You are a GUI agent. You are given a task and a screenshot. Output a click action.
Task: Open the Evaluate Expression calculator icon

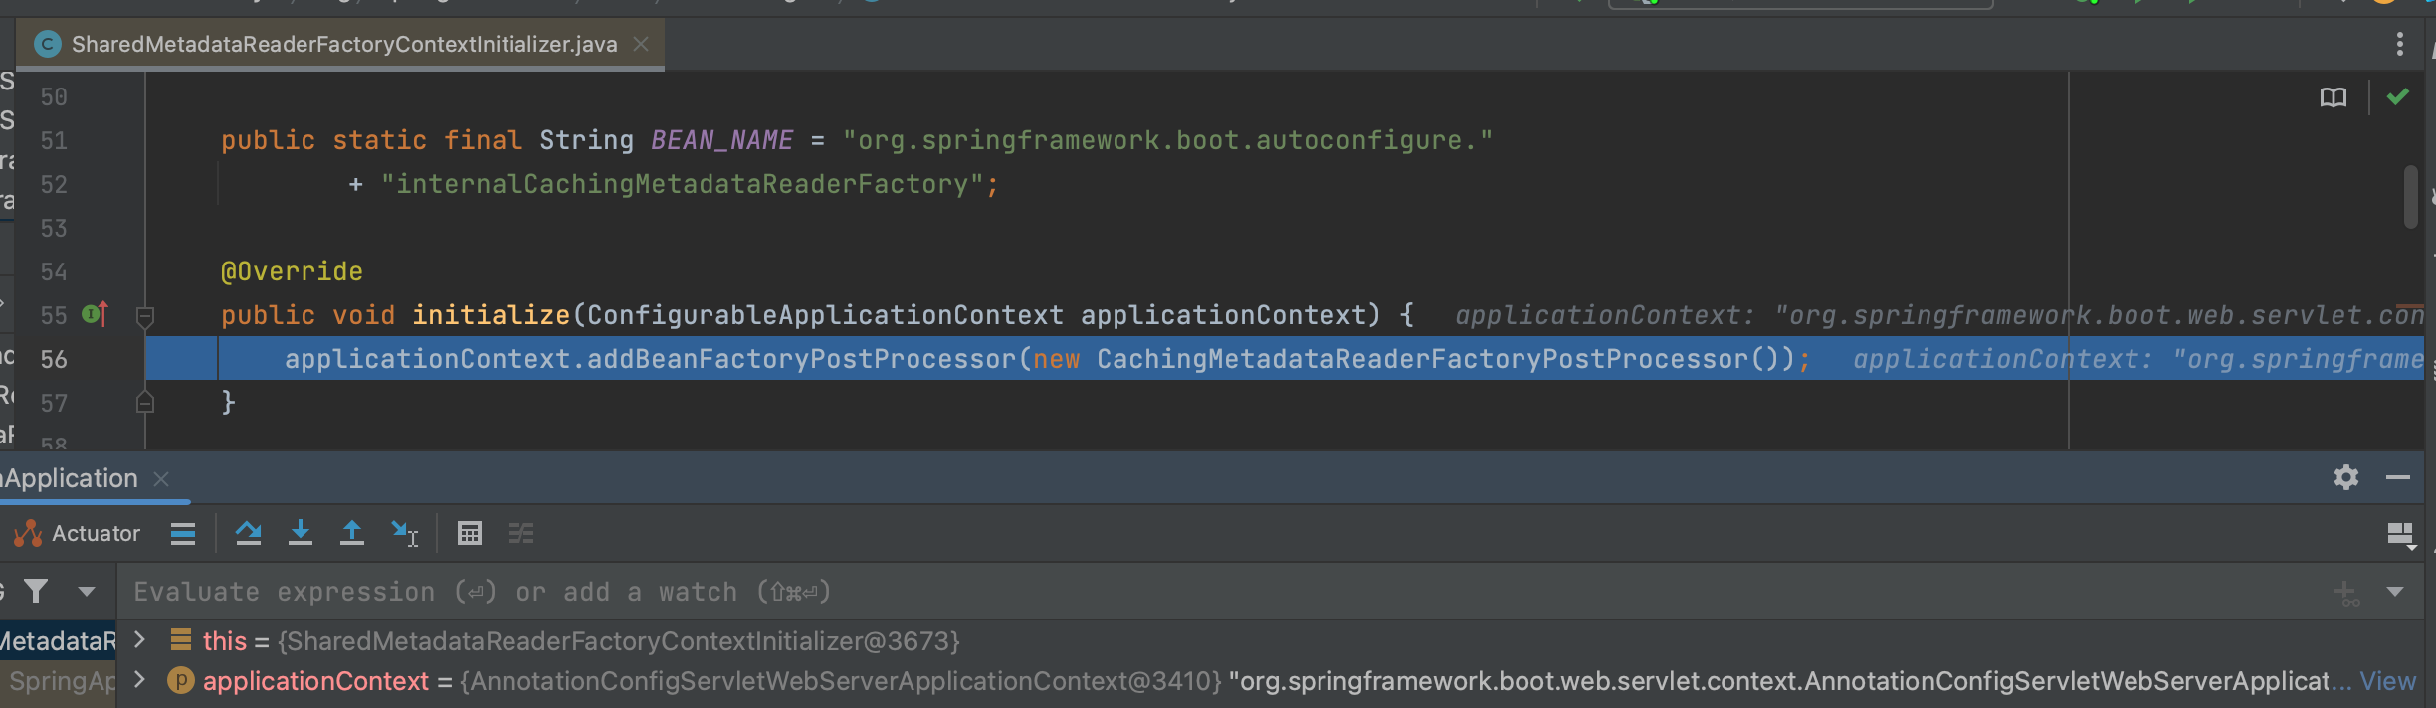click(x=470, y=534)
